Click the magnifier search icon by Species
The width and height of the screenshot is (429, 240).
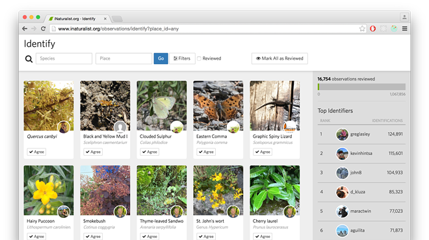click(x=29, y=59)
